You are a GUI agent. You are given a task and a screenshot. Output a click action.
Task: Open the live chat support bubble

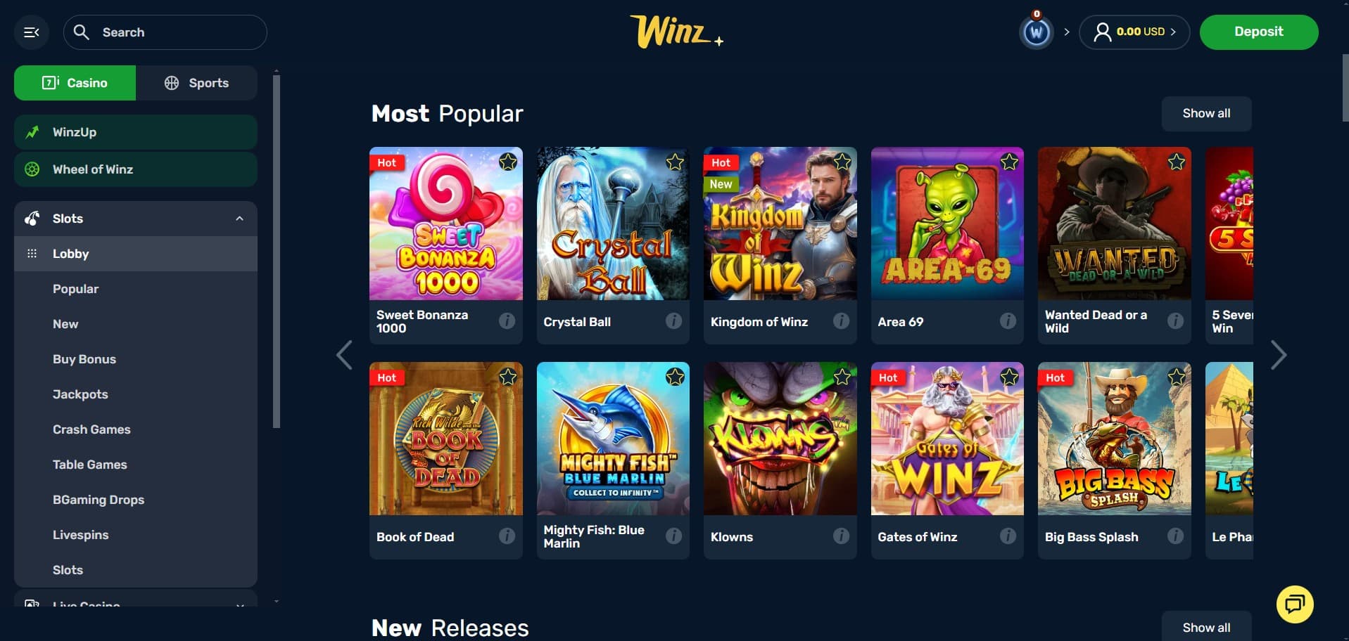[x=1295, y=604]
